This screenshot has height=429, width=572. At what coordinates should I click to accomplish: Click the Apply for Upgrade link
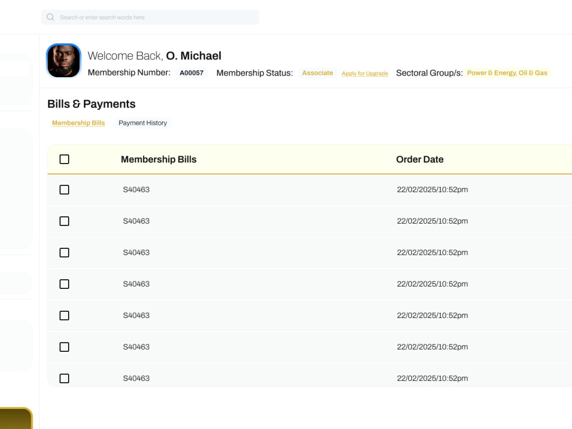pos(365,73)
